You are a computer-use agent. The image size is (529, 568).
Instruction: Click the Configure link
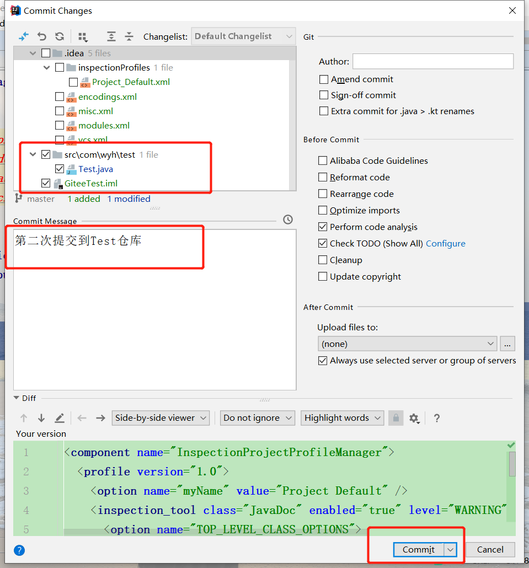coord(445,243)
